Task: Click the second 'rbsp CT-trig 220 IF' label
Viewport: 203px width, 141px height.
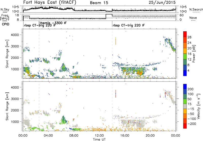Action: click(129, 25)
